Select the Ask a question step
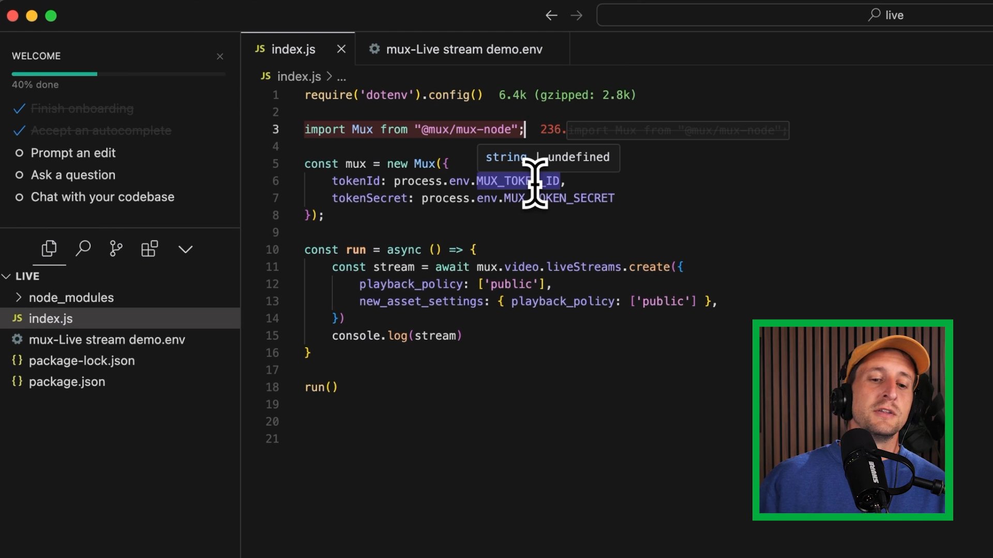 coord(73,175)
